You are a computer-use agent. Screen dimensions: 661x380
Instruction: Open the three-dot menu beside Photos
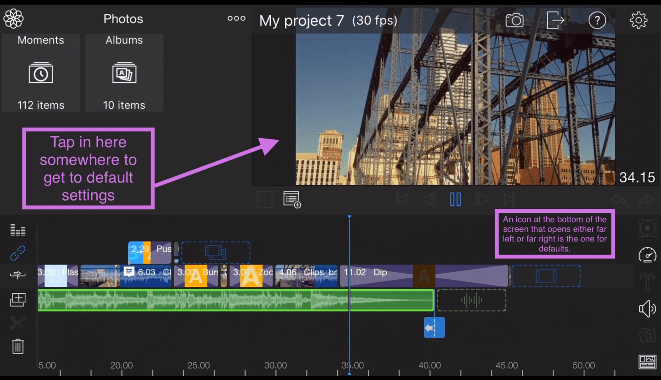(236, 18)
